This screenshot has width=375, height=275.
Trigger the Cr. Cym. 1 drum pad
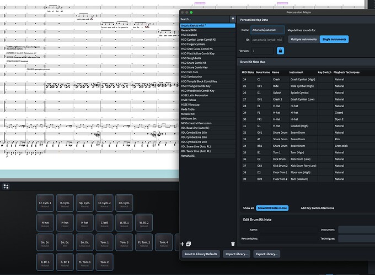coord(45,203)
